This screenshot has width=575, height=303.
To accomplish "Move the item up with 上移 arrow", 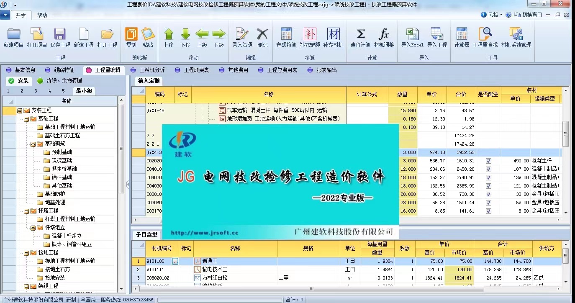I will tap(169, 38).
